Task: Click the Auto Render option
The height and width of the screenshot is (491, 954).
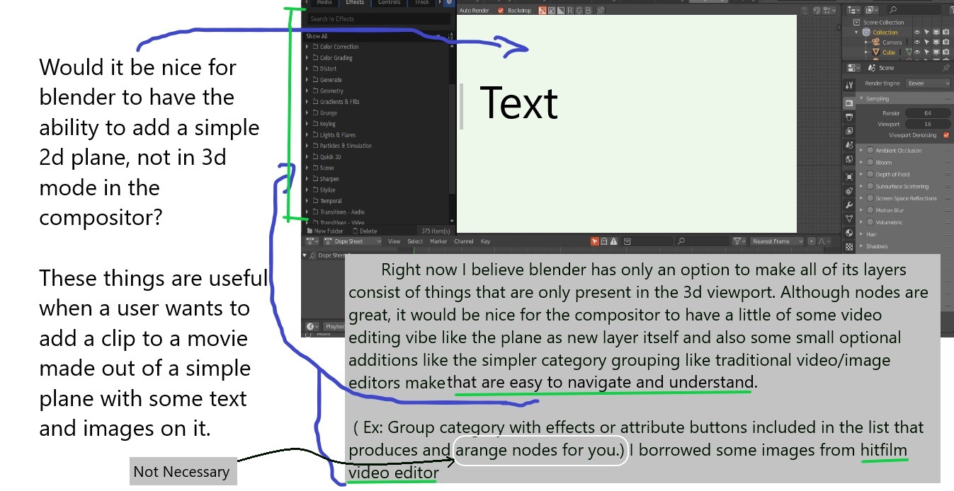Action: pos(474,11)
